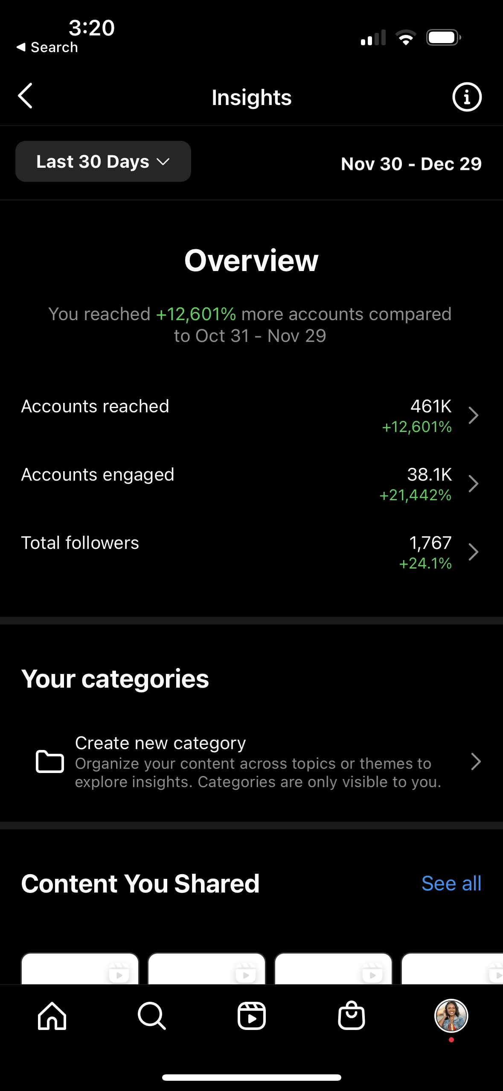
Task: Tap the Nov 30 - Dec 29 date range
Action: tap(411, 164)
